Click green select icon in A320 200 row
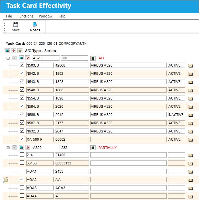Image resolution: width=199 pixels, height=201 pixels. pyautogui.click(x=21, y=58)
